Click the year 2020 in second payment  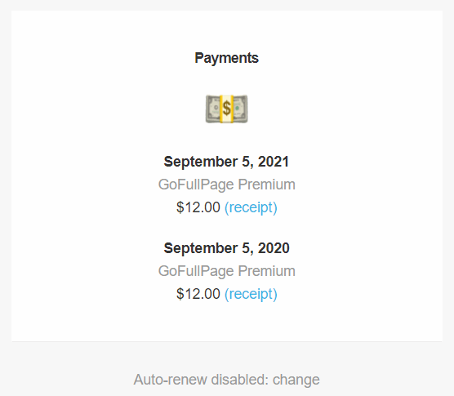click(274, 248)
